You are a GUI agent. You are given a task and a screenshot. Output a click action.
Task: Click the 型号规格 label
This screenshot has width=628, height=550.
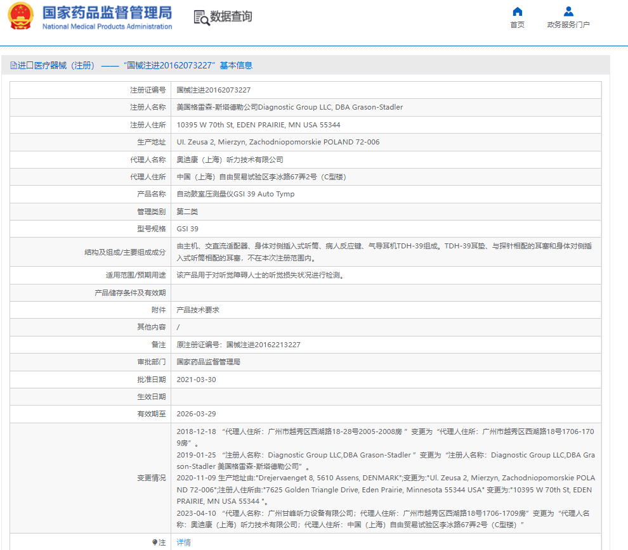click(x=152, y=229)
